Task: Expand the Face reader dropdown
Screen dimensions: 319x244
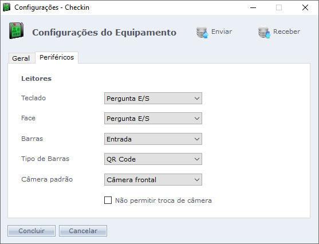Action: click(153, 118)
